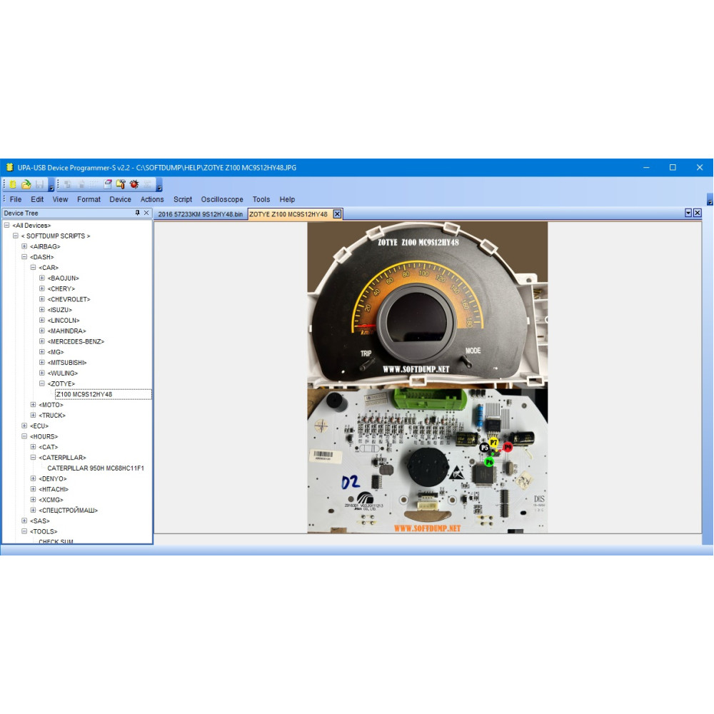Click the greyed-out verify icon
The image size is (714, 714).
94,184
